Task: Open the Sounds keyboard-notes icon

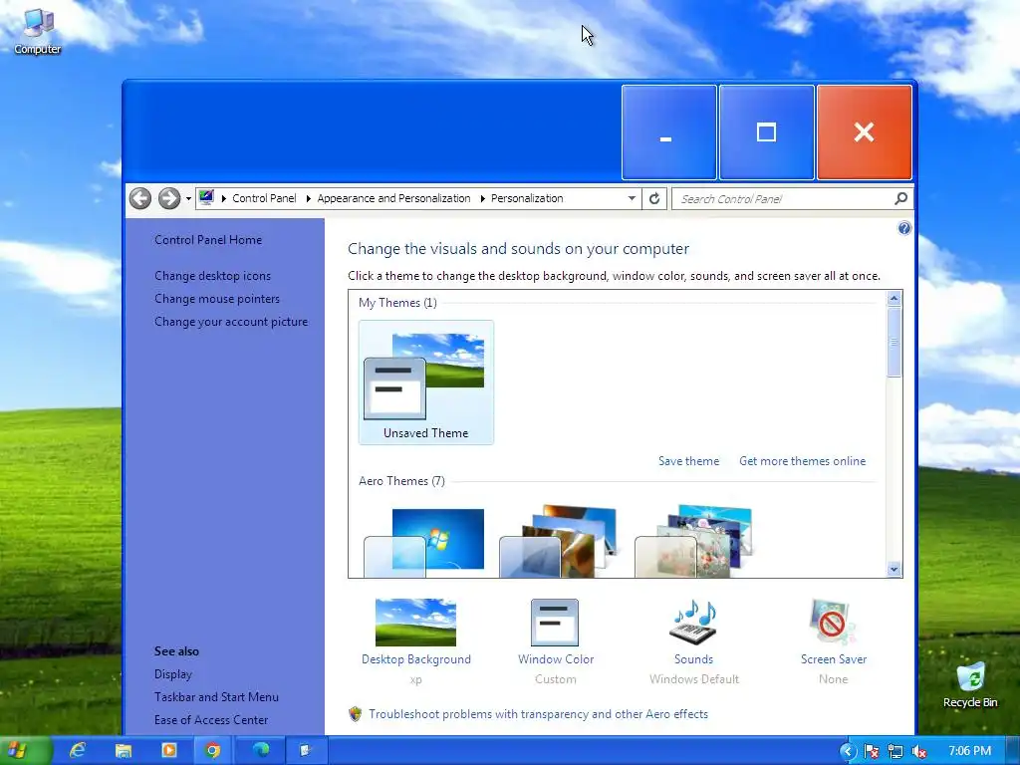Action: point(693,623)
